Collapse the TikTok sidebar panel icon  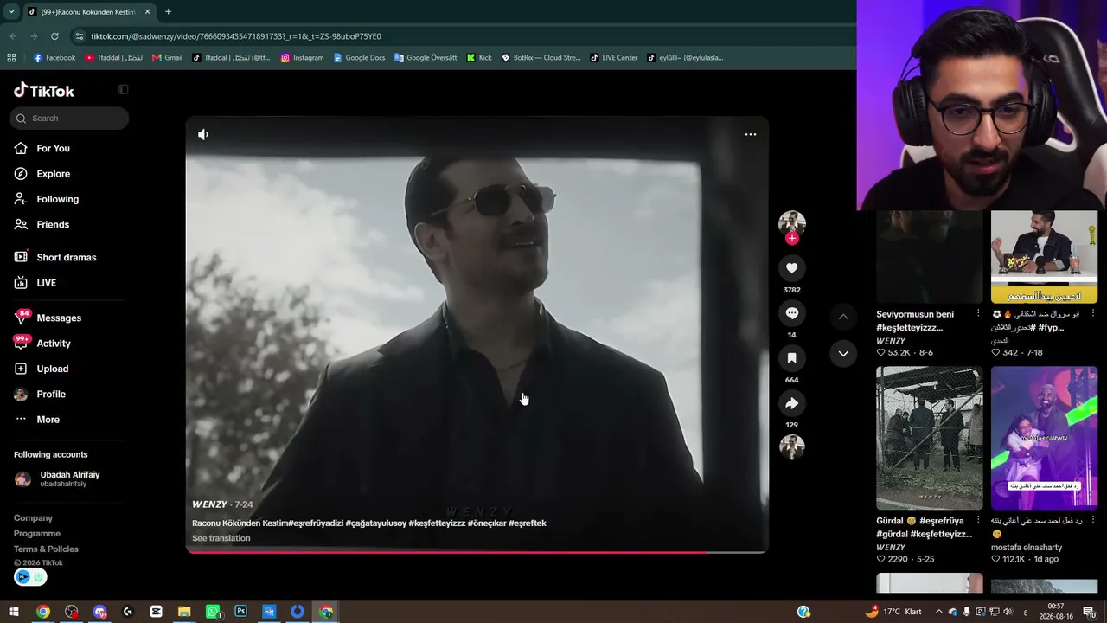point(123,89)
